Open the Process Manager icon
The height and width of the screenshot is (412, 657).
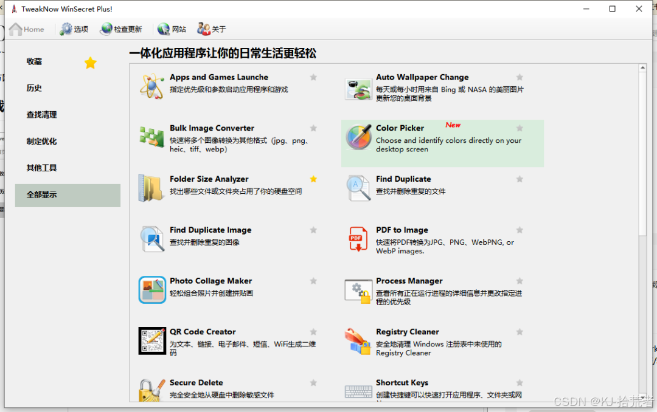click(x=358, y=291)
